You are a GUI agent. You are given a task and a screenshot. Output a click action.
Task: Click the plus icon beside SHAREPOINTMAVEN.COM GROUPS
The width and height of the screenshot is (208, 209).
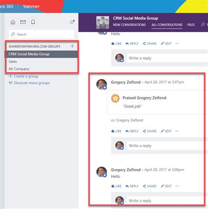pyautogui.click(x=72, y=46)
